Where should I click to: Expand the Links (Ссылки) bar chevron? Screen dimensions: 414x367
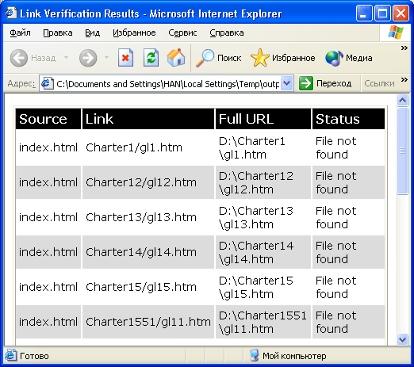click(404, 79)
